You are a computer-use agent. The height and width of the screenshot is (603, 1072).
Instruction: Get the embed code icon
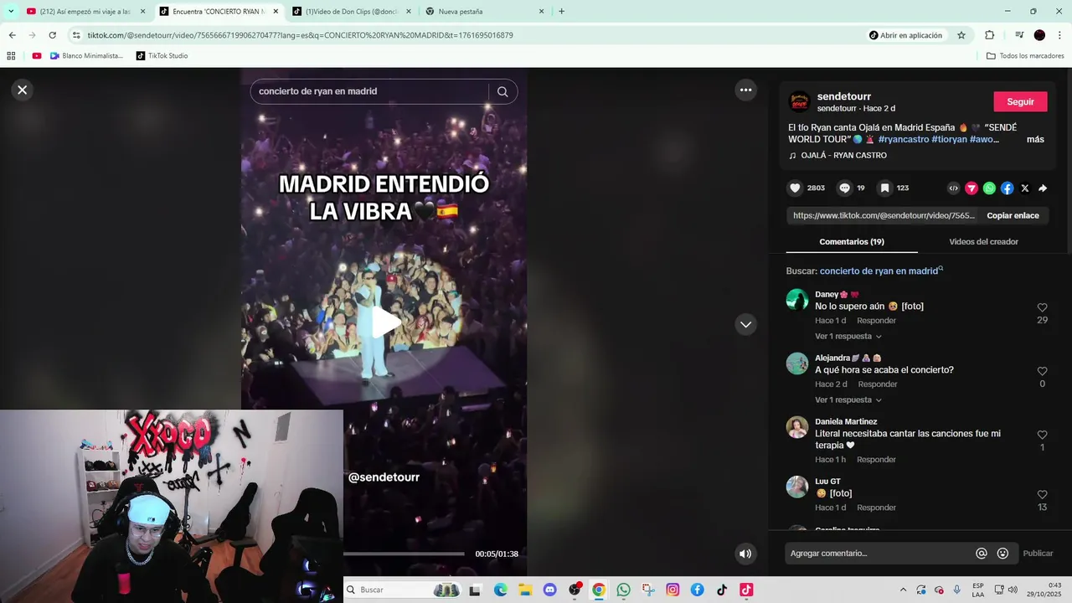point(953,188)
